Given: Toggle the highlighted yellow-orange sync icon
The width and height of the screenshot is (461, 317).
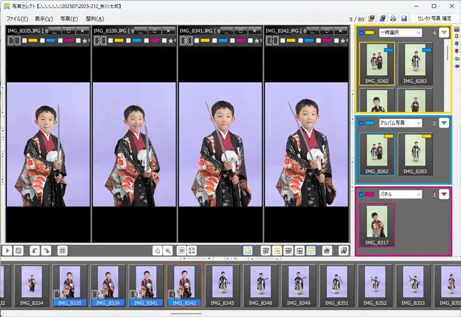Looking at the screenshot, I should tap(248, 251).
